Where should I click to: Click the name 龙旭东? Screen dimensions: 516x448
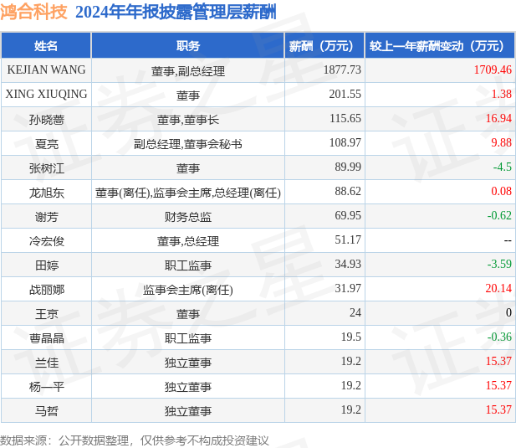46,193
